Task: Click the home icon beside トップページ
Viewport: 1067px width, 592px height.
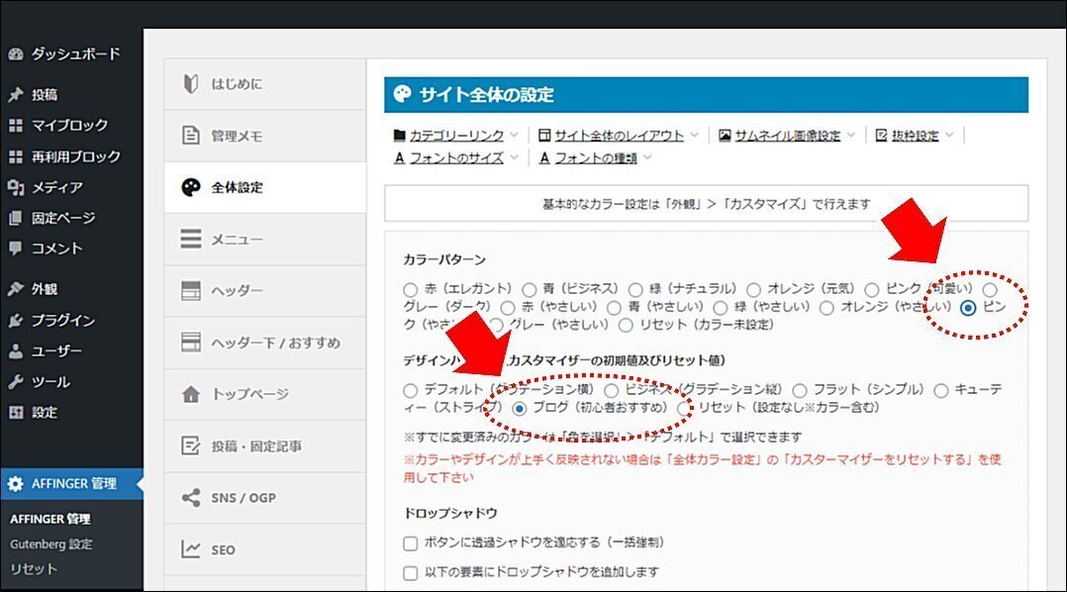Action: [x=191, y=394]
